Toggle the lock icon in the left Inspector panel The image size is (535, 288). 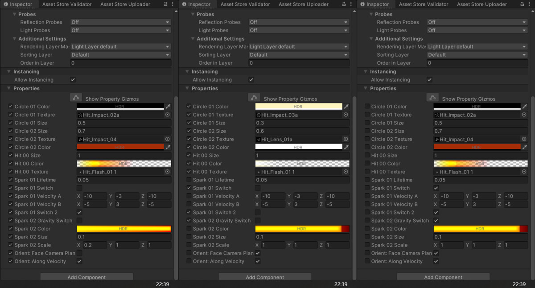[x=166, y=4]
